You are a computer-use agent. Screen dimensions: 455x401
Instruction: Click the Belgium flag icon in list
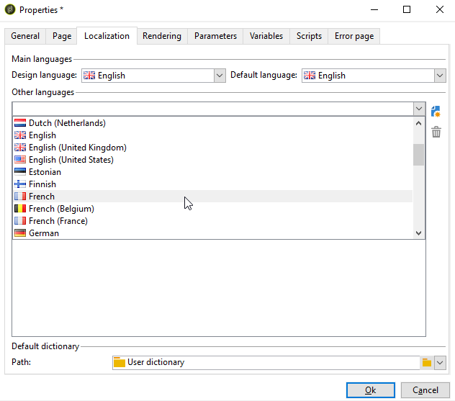pyautogui.click(x=20, y=209)
